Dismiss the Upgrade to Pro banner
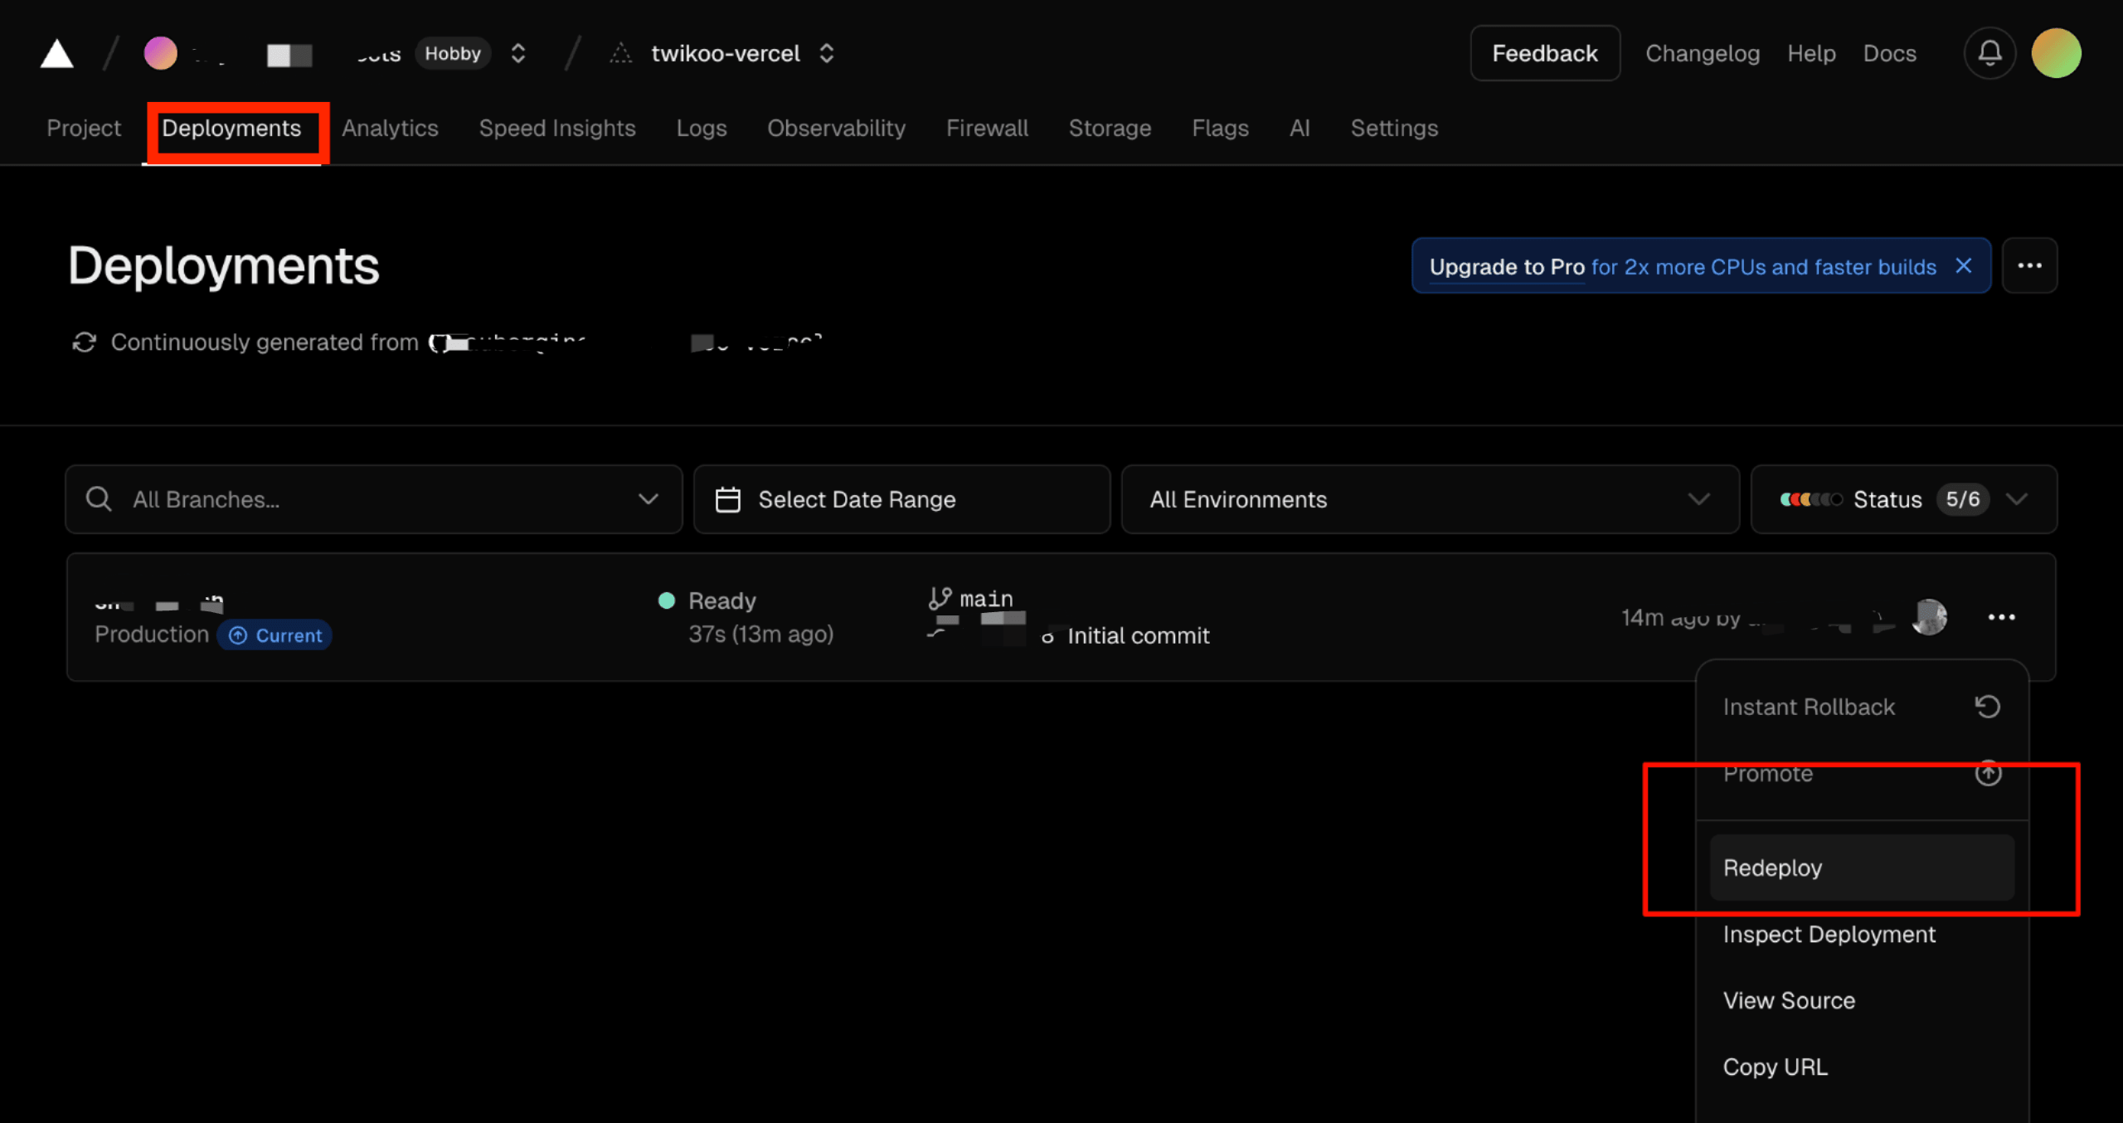Viewport: 2123px width, 1123px height. coord(1963,266)
